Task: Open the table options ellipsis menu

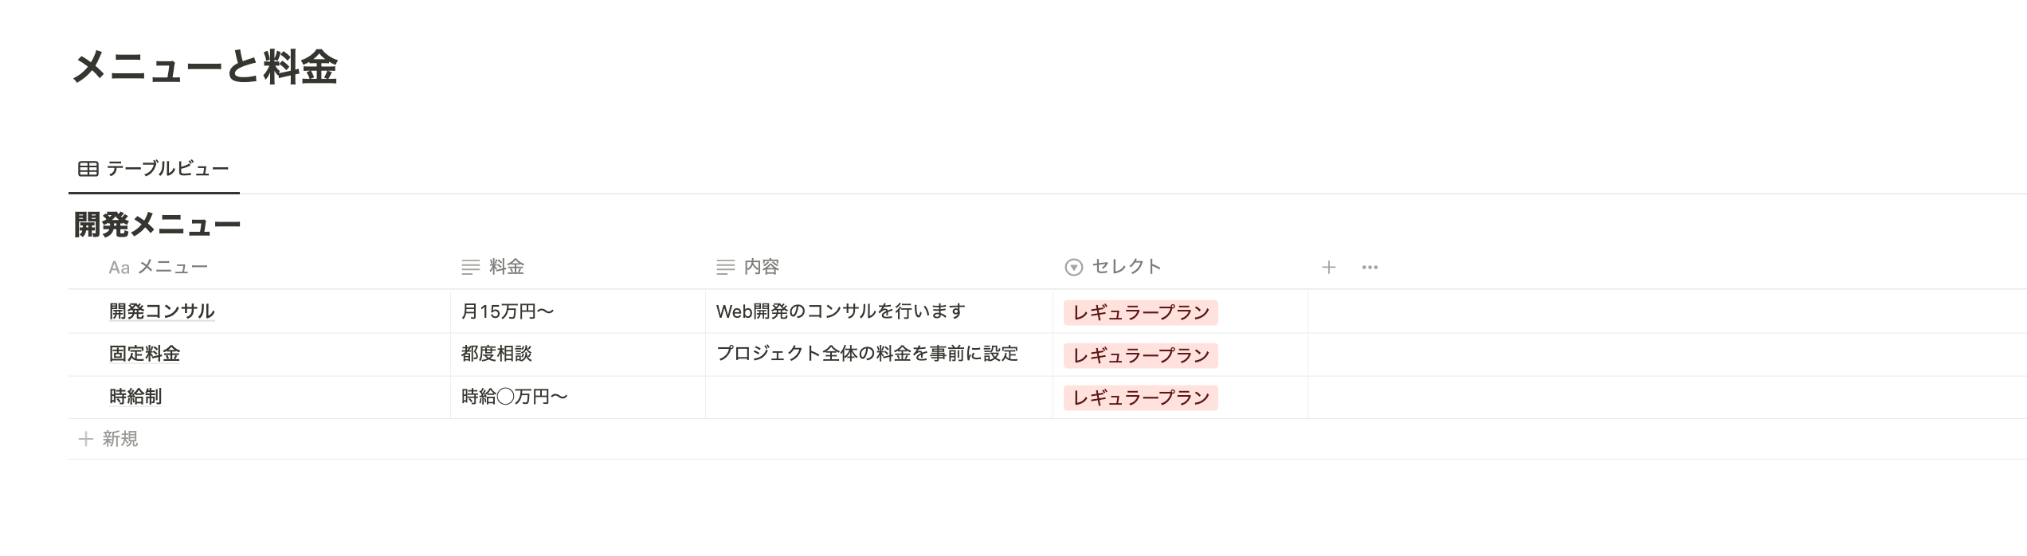Action: tap(1370, 268)
